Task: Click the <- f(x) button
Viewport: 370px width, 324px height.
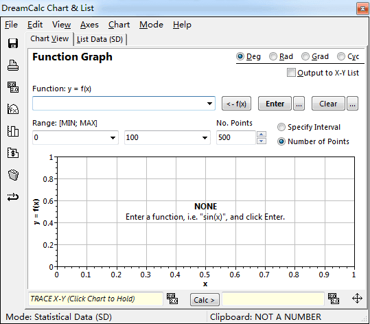Action: [236, 104]
